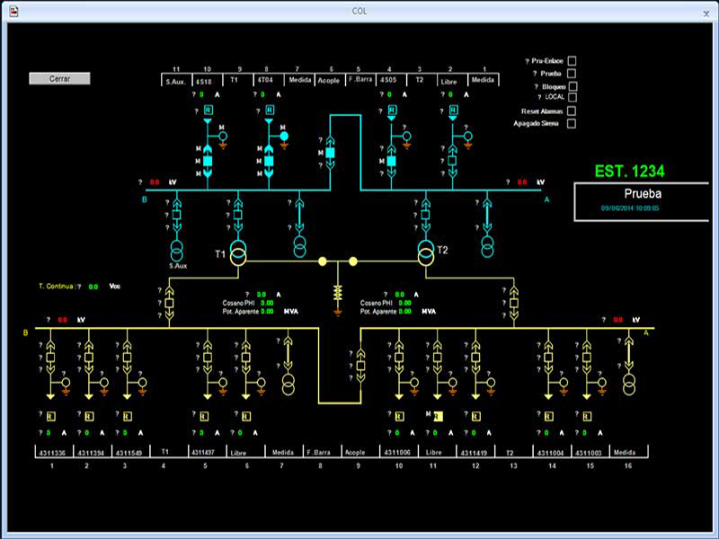Click the T2 power transformer symbol
Viewport: 719px width, 539px height.
[x=426, y=253]
